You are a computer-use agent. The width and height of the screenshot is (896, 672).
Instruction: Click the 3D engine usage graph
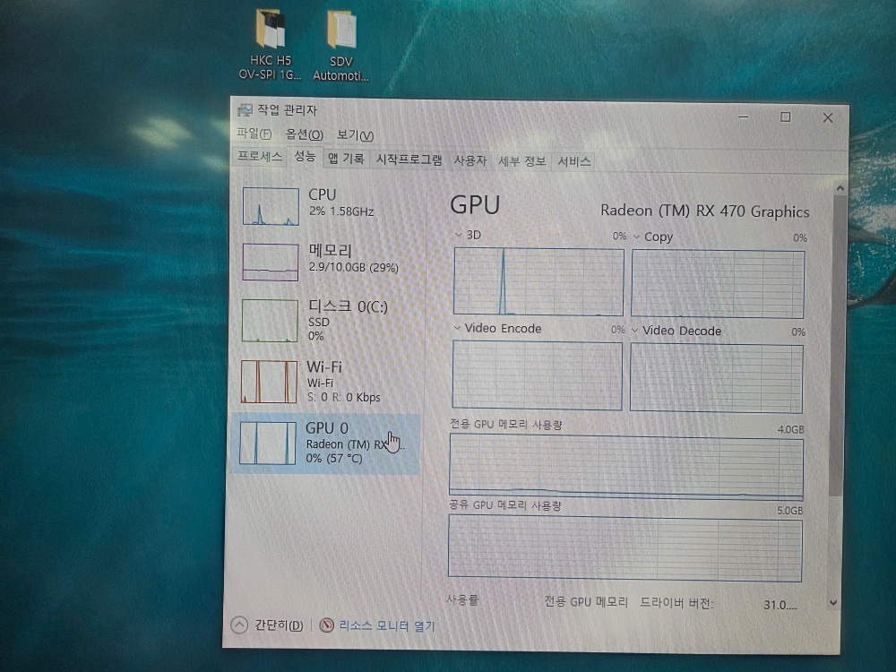(x=538, y=281)
